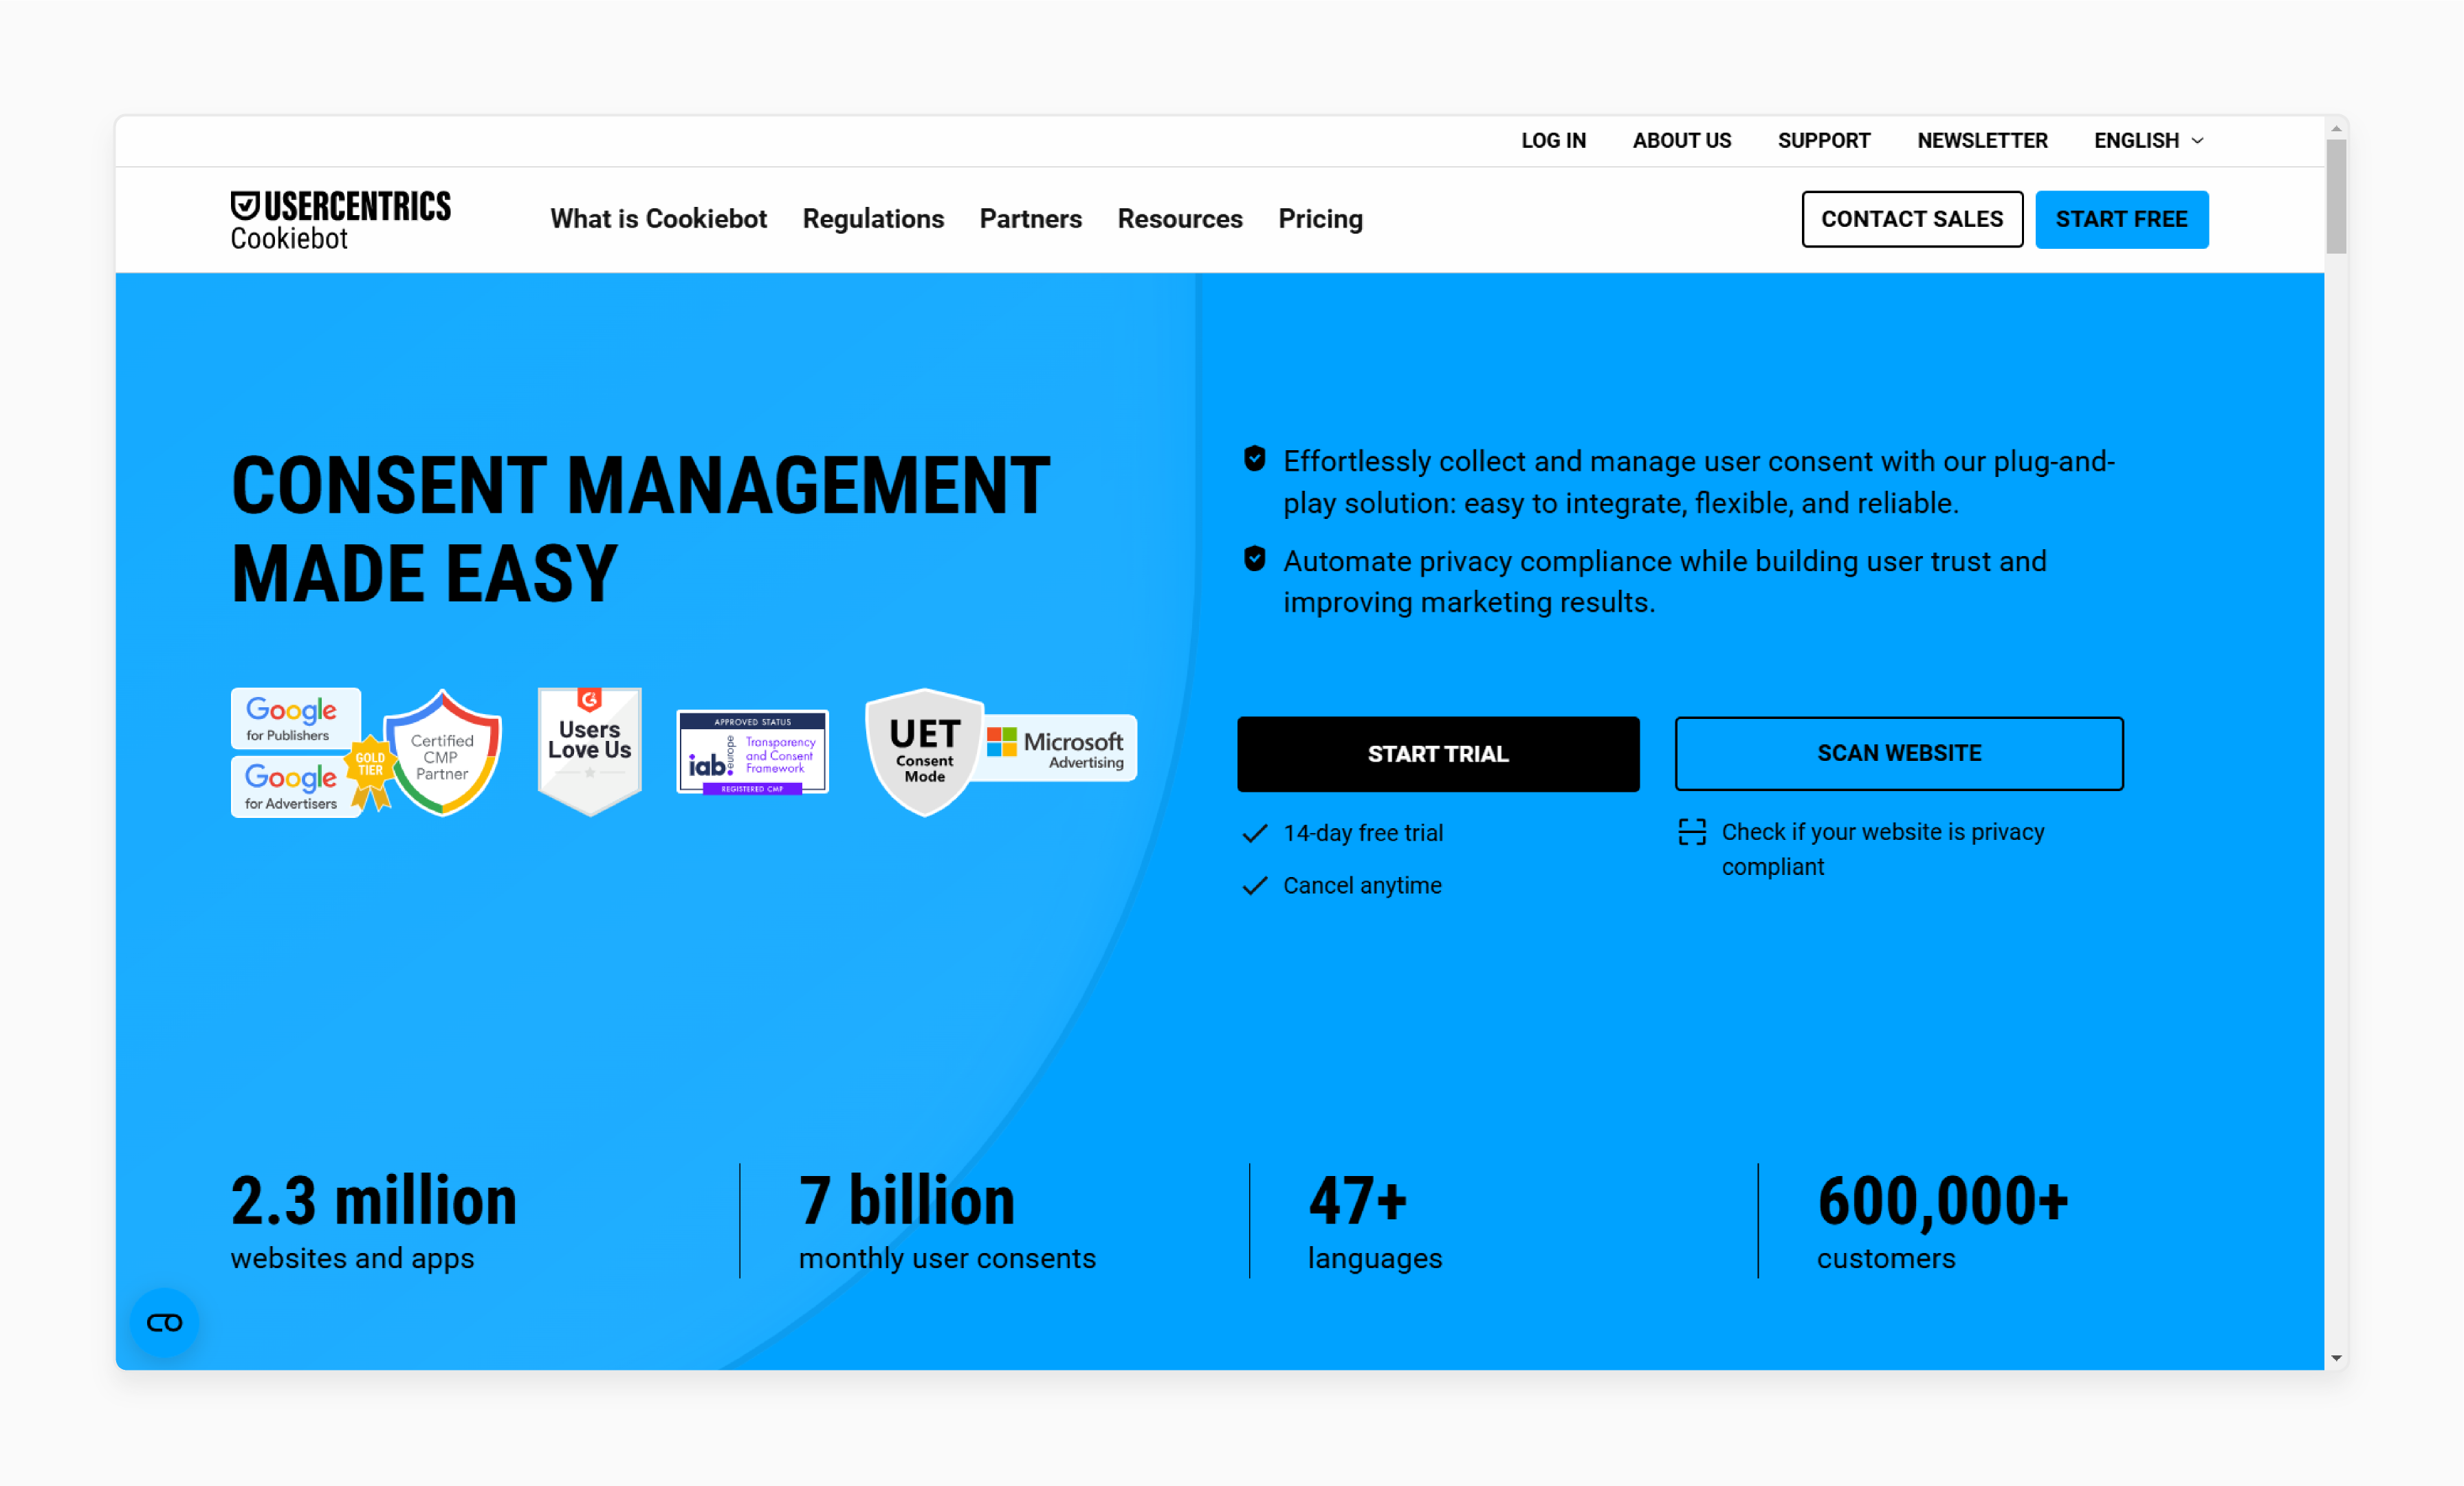Screen dimensions: 2464x1486
Task: Open the Partners menu
Action: pos(1030,219)
